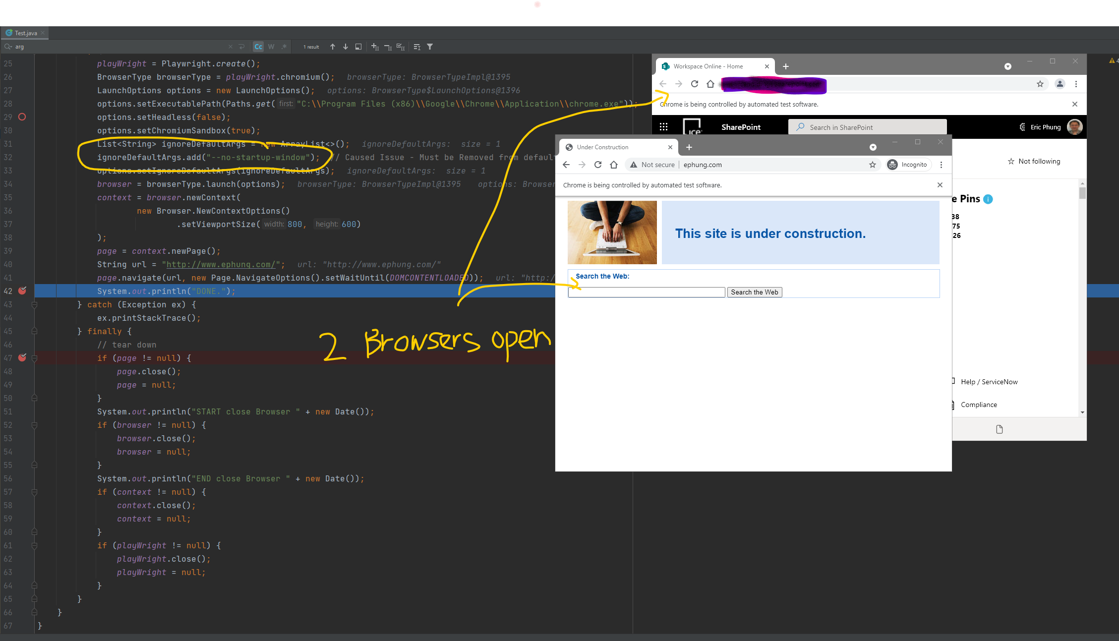The height and width of the screenshot is (641, 1119).
Task: Click the search results filter icon
Action: [430, 47]
